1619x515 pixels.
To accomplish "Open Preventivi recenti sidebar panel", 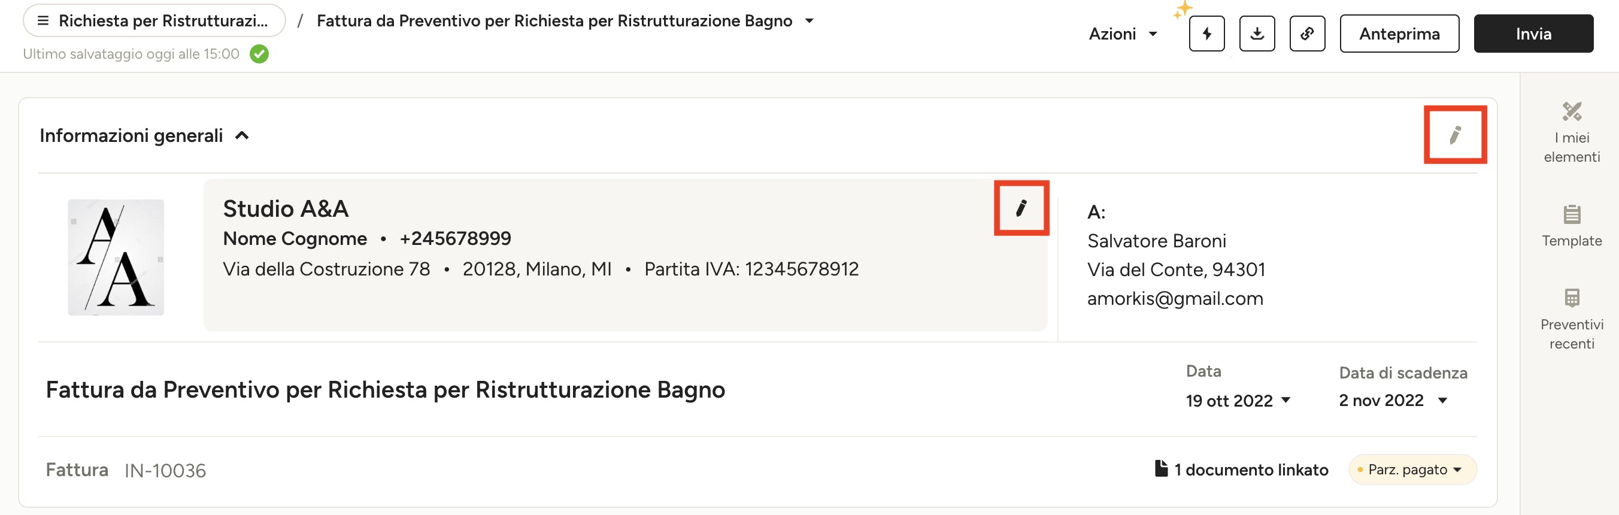I will point(1571,319).
